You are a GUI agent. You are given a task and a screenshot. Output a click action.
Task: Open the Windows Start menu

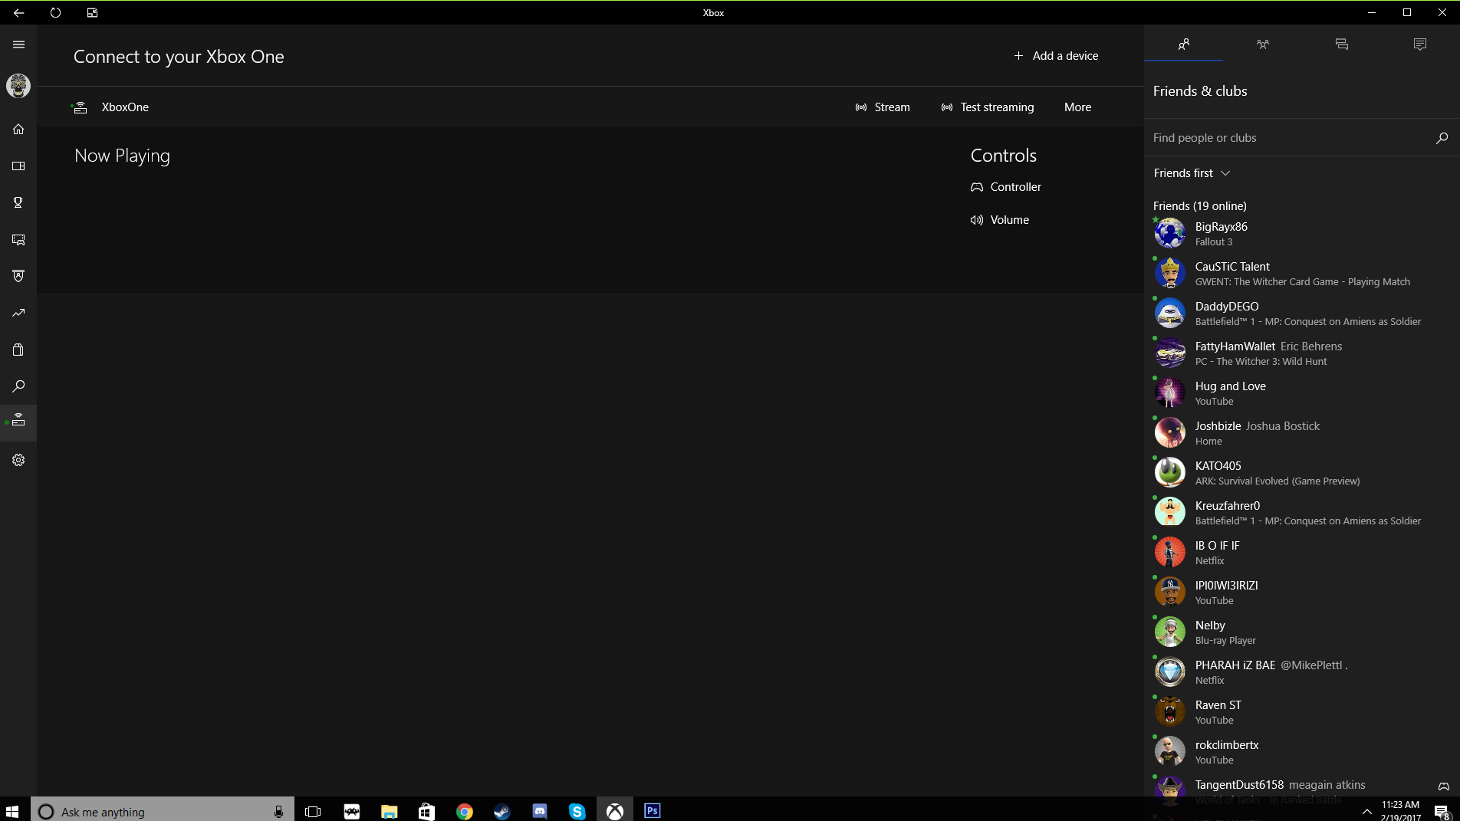[12, 811]
